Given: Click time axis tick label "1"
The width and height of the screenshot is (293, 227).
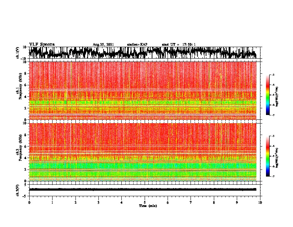Looking at the screenshot, I should 52,203.
